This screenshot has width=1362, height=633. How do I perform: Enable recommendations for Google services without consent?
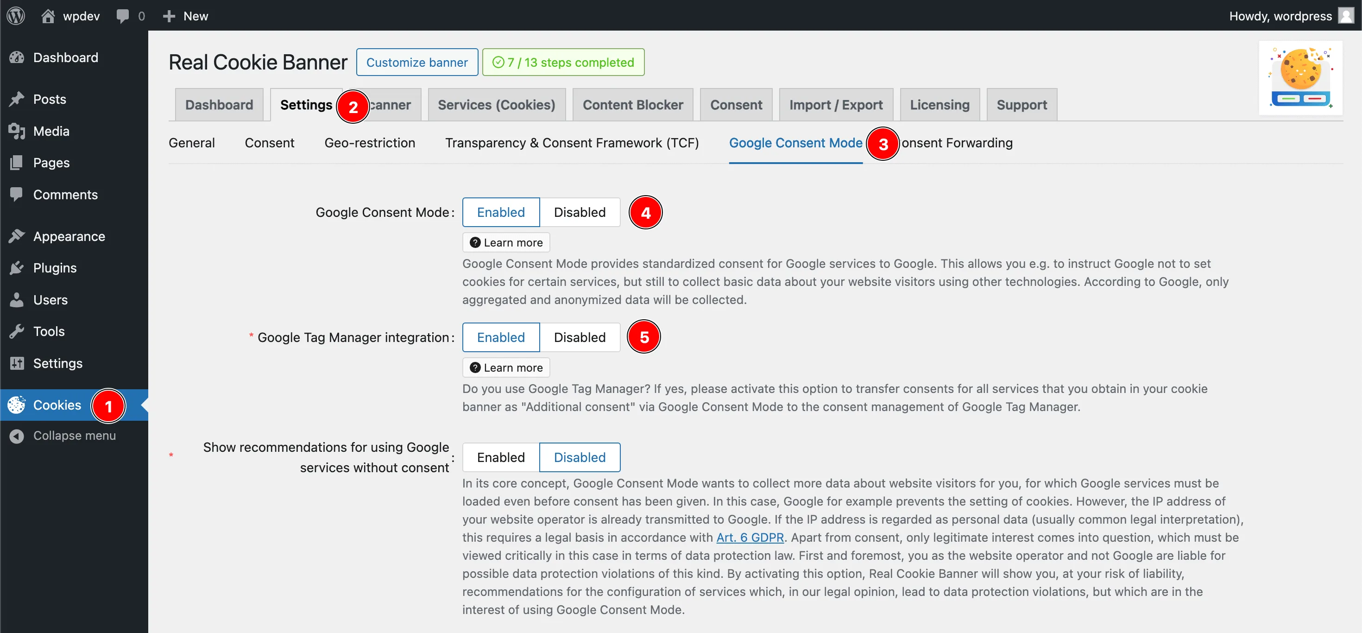pos(500,457)
